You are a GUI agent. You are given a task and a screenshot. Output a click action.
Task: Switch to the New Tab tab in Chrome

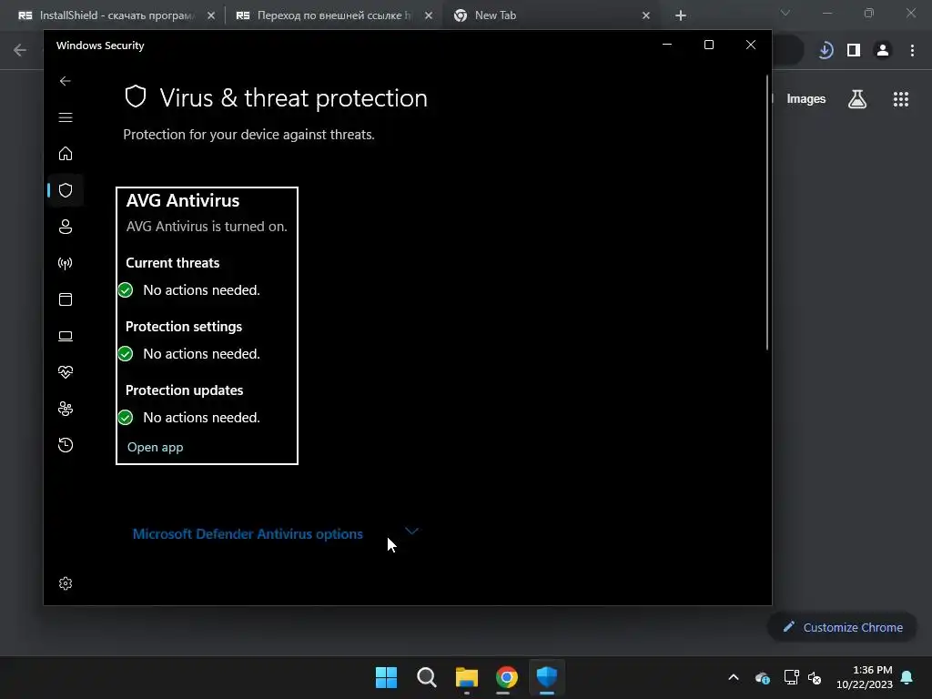(551, 15)
